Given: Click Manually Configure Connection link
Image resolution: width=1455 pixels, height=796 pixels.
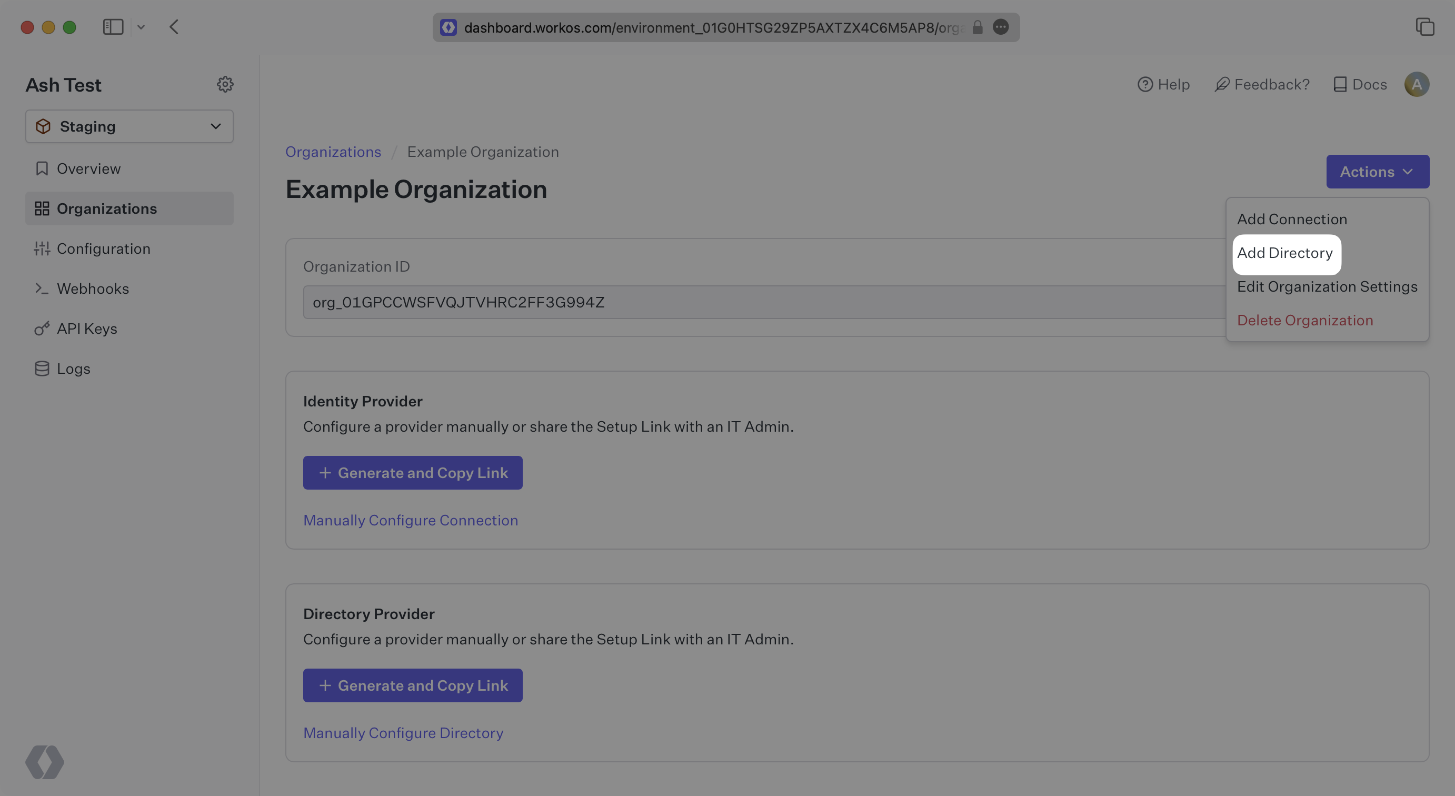Looking at the screenshot, I should point(410,520).
